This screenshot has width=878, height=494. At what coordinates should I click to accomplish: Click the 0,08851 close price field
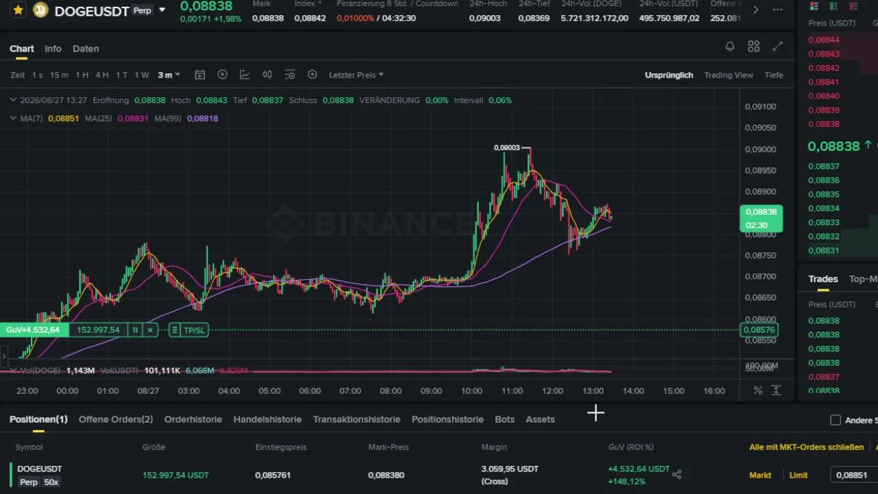[x=854, y=475]
